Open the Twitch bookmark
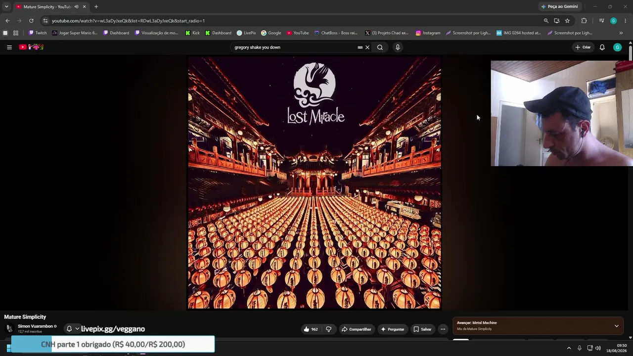 pyautogui.click(x=38, y=33)
